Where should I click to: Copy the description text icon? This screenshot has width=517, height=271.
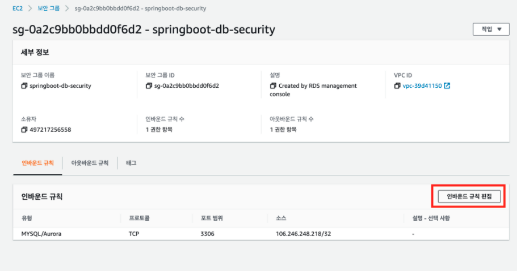(273, 86)
